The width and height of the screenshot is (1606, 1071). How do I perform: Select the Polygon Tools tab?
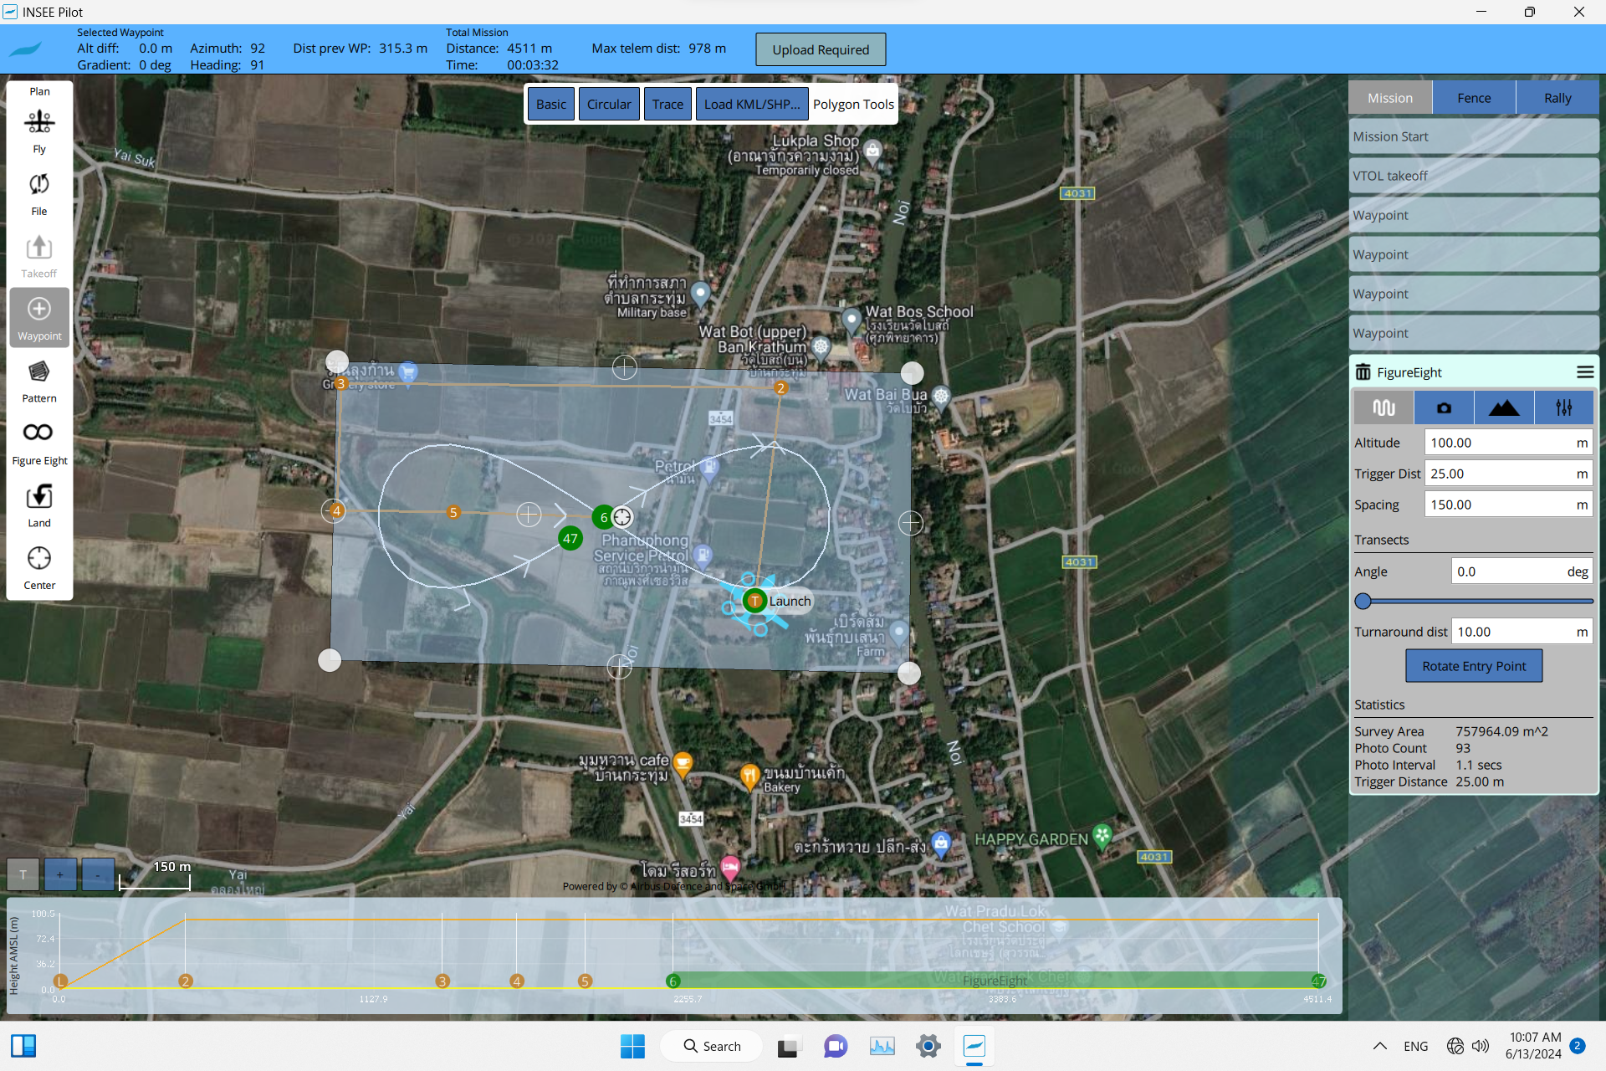point(853,104)
